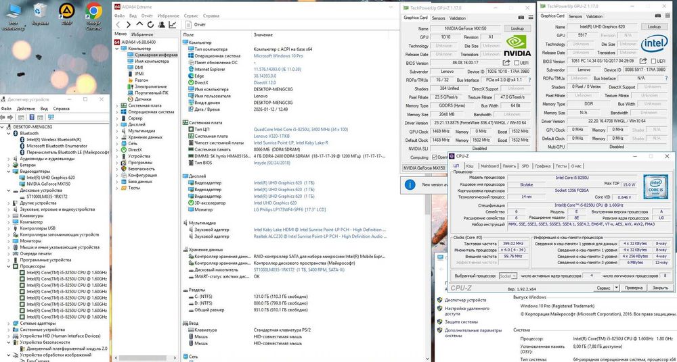Click the AIDA64 back arrow toolbar icon
The height and width of the screenshot is (362, 677).
coord(117,24)
